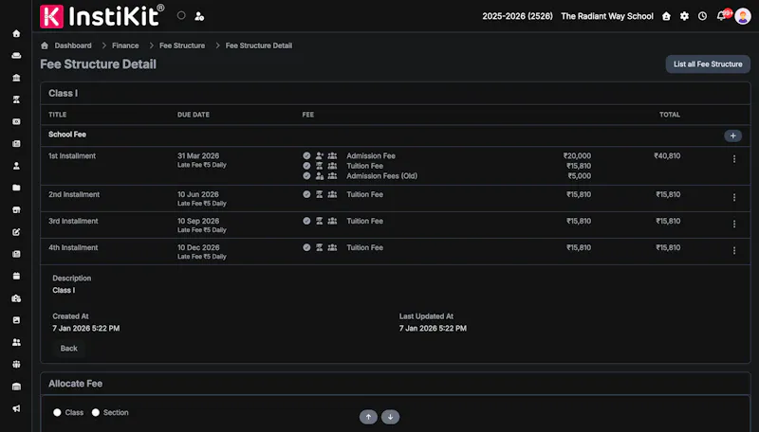
Task: Open notifications with the bell icon
Action: point(721,16)
